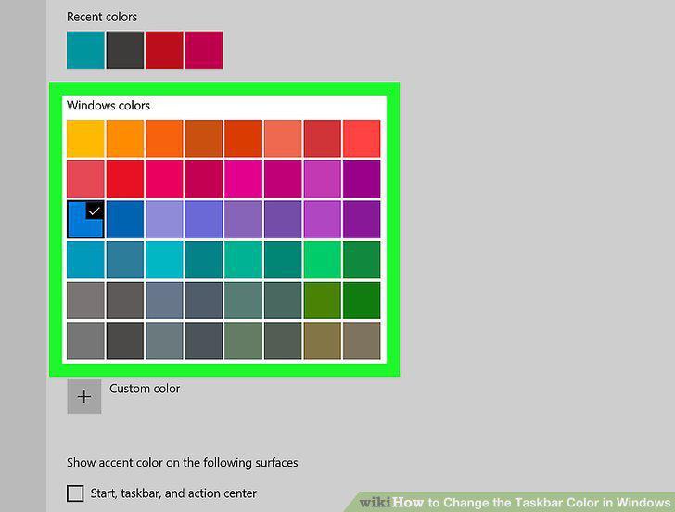The width and height of the screenshot is (675, 512).
Task: Select the light orchid swatch, seventh in second row
Action: pos(323,179)
